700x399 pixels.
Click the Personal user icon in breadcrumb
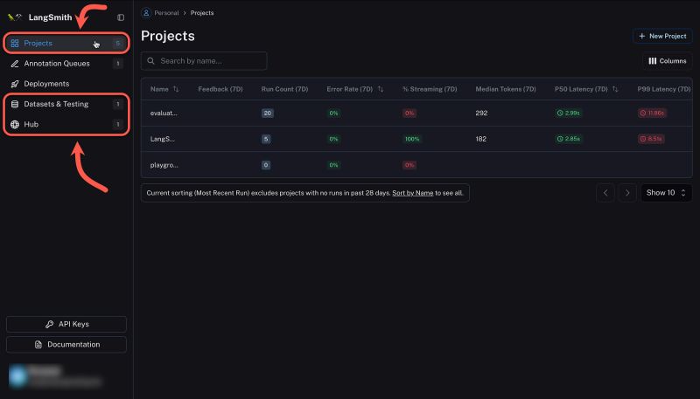146,13
